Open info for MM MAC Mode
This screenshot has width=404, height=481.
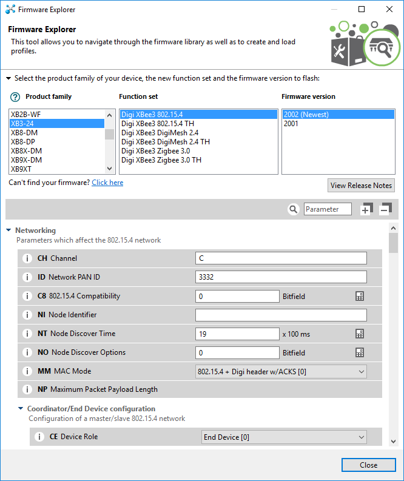(x=27, y=371)
